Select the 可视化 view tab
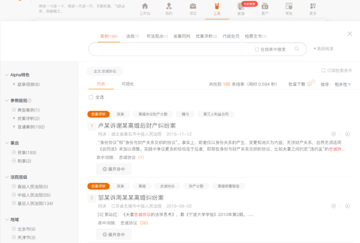 (128, 84)
